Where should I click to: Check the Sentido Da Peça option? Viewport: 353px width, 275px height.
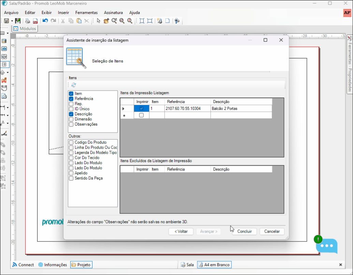point(71,178)
